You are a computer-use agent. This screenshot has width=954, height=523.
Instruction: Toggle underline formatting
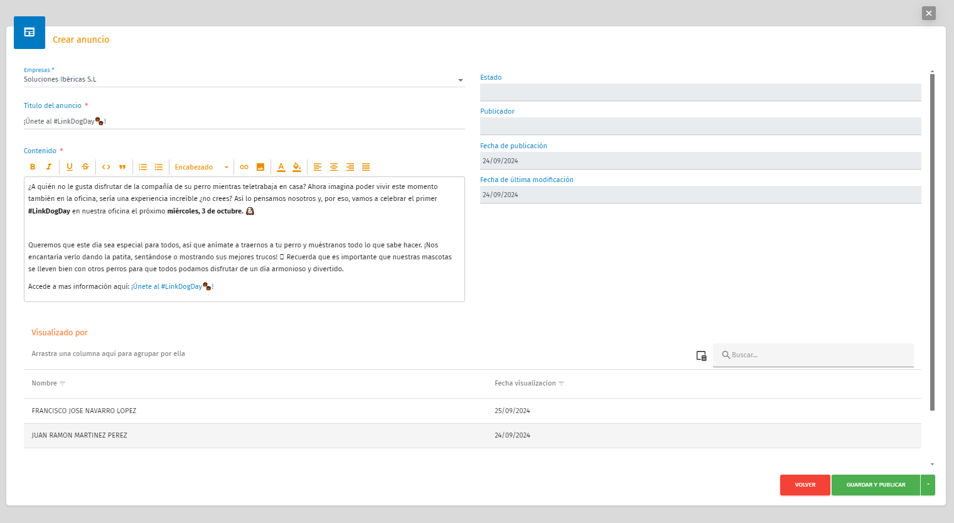[x=69, y=167]
